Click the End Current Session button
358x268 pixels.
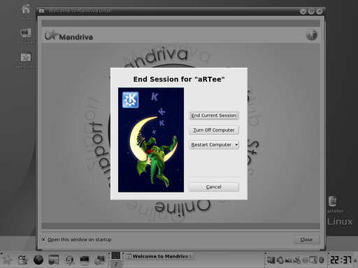click(x=214, y=115)
